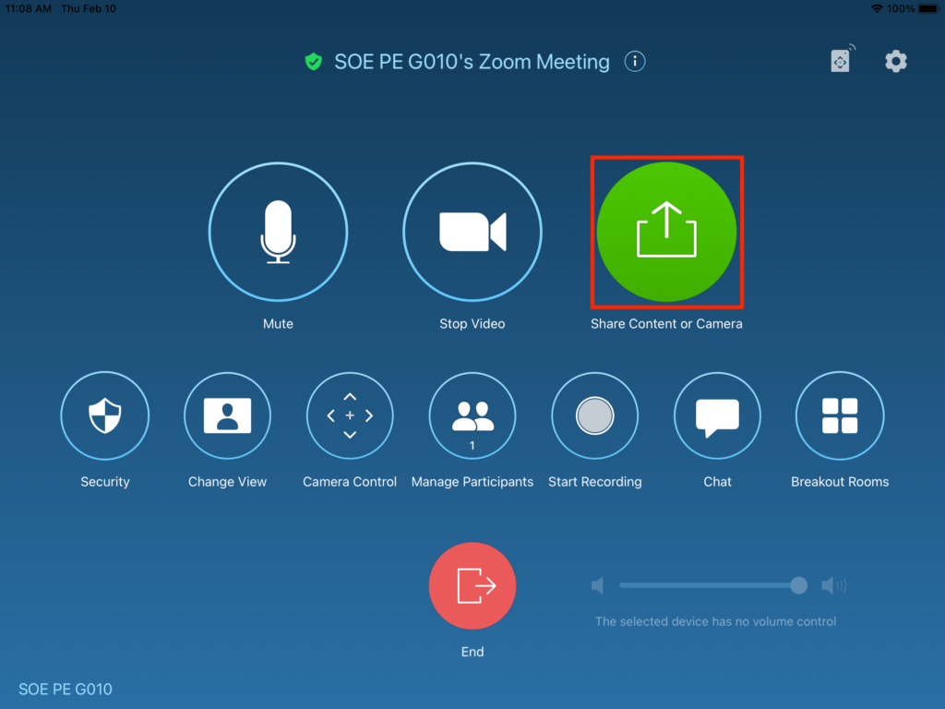Open the Chat panel
Viewport: 945px width, 709px height.
[717, 415]
